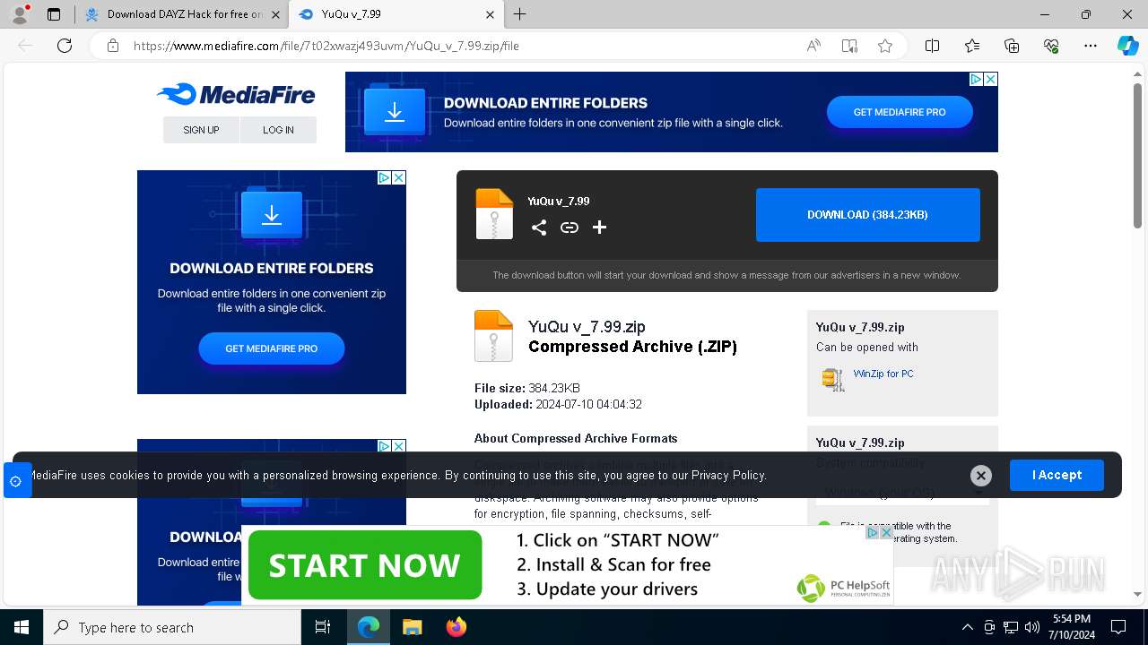Click the PC HelpSoft logo in ad
Viewport: 1148px width, 645px height.
[x=843, y=589]
